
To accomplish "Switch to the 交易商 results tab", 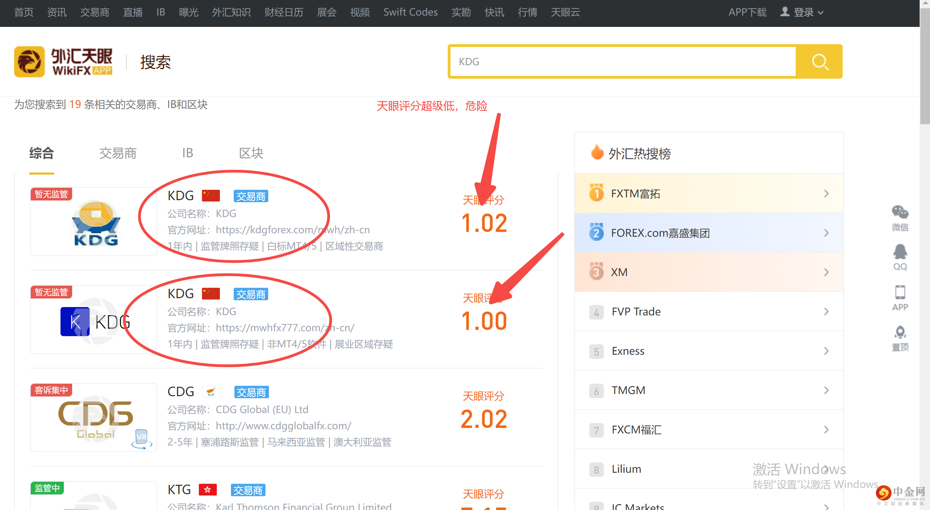I will click(x=118, y=153).
